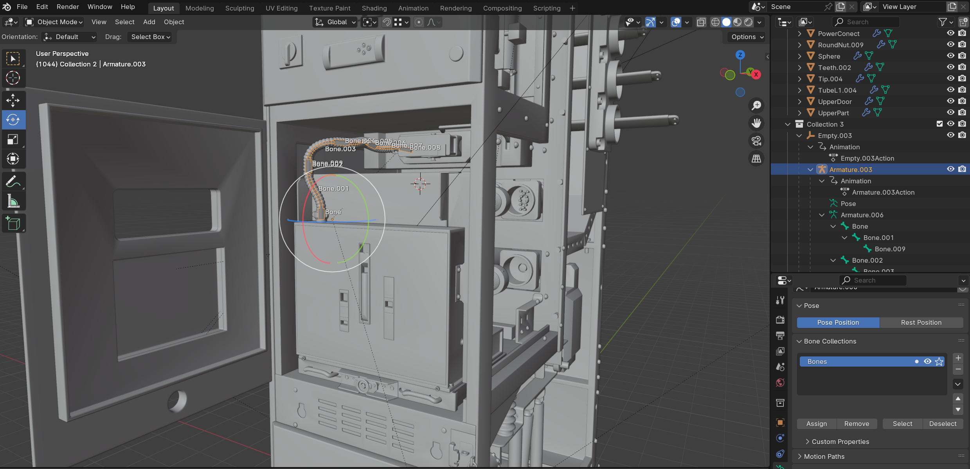Switch perspective/orthographic grid icon
The width and height of the screenshot is (970, 469).
click(756, 159)
